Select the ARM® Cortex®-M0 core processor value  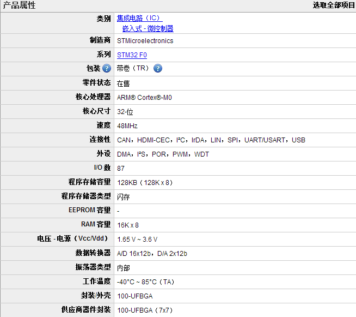coord(148,98)
